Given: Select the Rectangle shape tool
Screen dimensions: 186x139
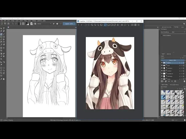Looking at the screenshot, I should pyautogui.click(x=1, y=37).
